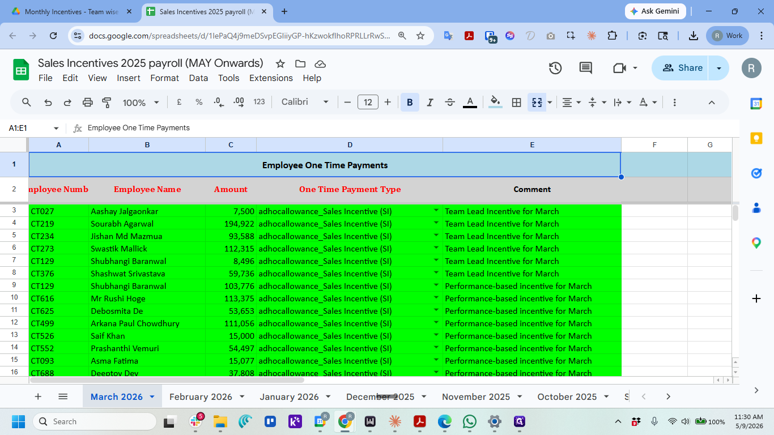
Task: Click the Name box showing A1:E1
Action: (33, 128)
